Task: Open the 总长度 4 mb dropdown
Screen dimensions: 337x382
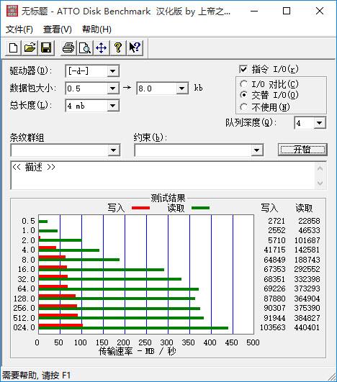Action: tap(112, 106)
